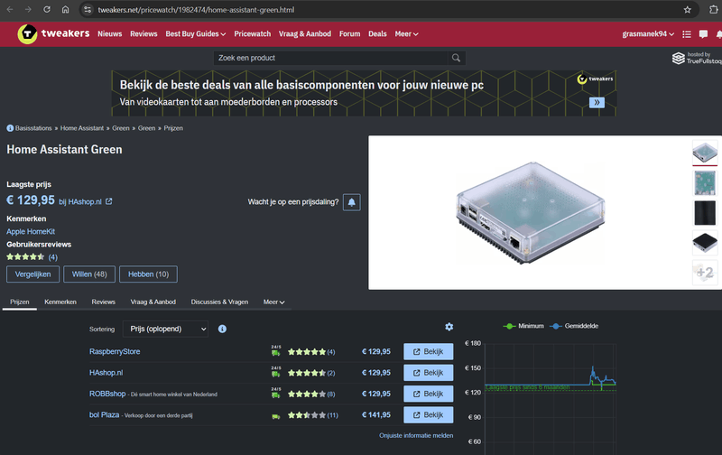722x455 pixels.
Task: Click the banner arrow button
Action: (x=597, y=102)
